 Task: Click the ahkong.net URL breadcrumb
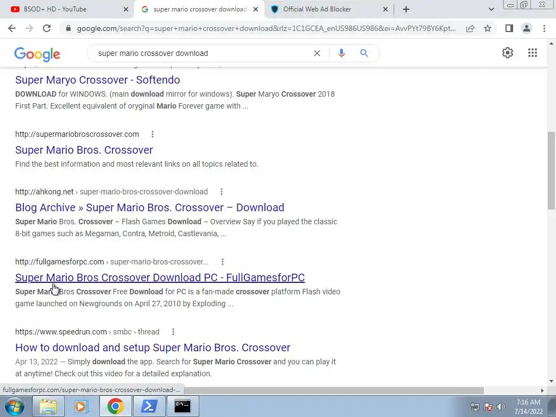pos(111,192)
